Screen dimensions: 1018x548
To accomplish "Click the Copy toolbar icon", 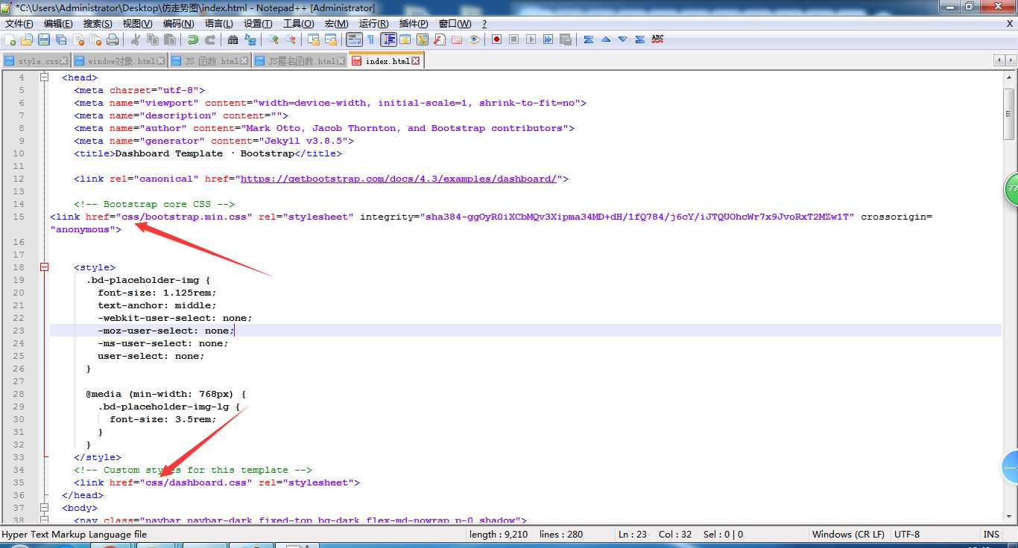I will 153,39.
